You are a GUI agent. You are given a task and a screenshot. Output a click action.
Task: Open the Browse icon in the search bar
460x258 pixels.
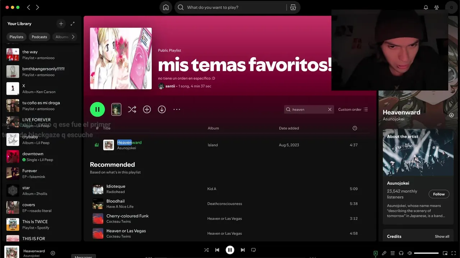(293, 7)
